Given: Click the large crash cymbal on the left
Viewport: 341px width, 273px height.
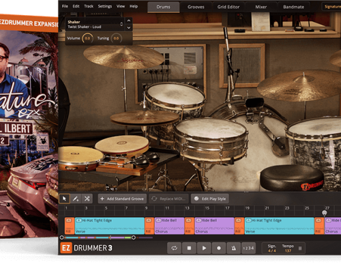Looking at the screenshot, I should coord(123,57).
